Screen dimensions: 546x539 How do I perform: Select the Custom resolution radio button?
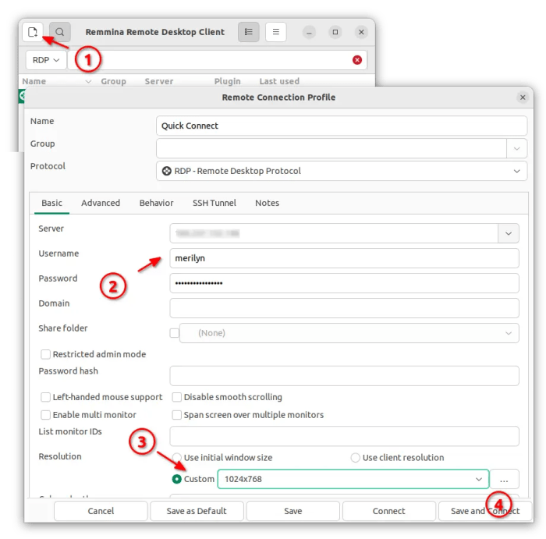[x=177, y=479]
